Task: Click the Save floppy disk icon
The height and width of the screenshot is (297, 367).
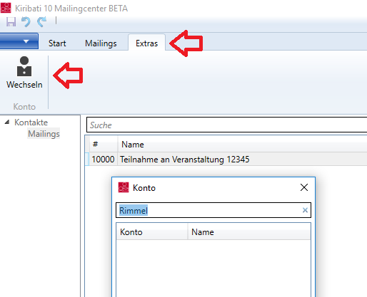Action: coord(11,21)
